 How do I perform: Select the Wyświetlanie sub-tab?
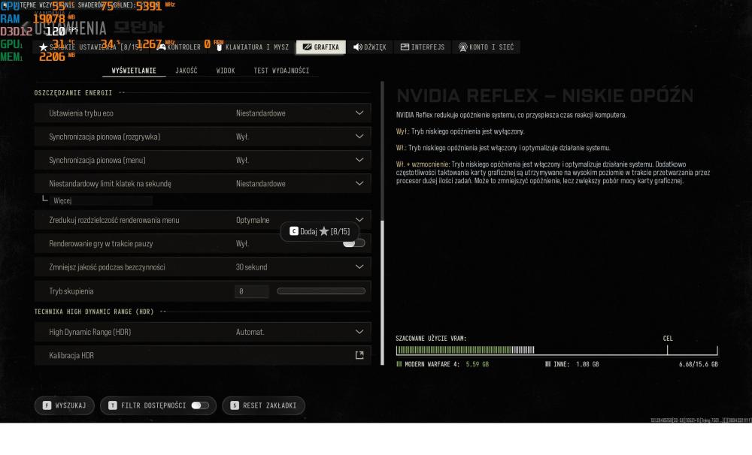click(x=134, y=71)
